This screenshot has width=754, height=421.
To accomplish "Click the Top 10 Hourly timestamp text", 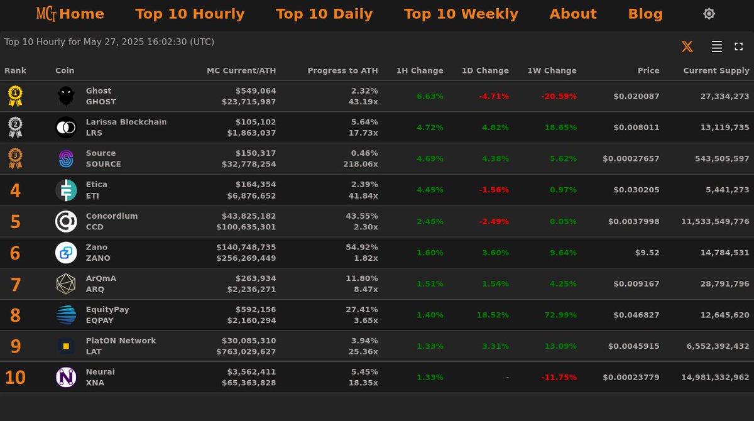I will (x=109, y=42).
